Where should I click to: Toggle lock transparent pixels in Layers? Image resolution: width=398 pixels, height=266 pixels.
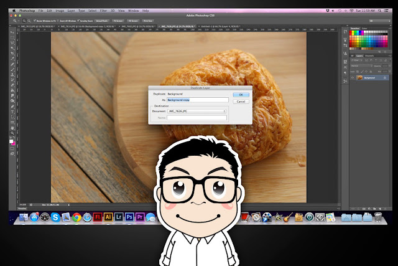pyautogui.click(x=358, y=72)
